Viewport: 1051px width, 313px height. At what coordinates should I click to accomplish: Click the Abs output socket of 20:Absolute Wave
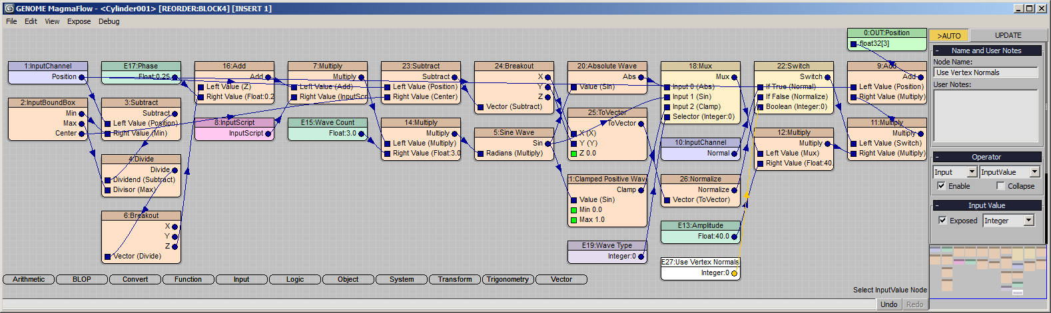pyautogui.click(x=641, y=77)
